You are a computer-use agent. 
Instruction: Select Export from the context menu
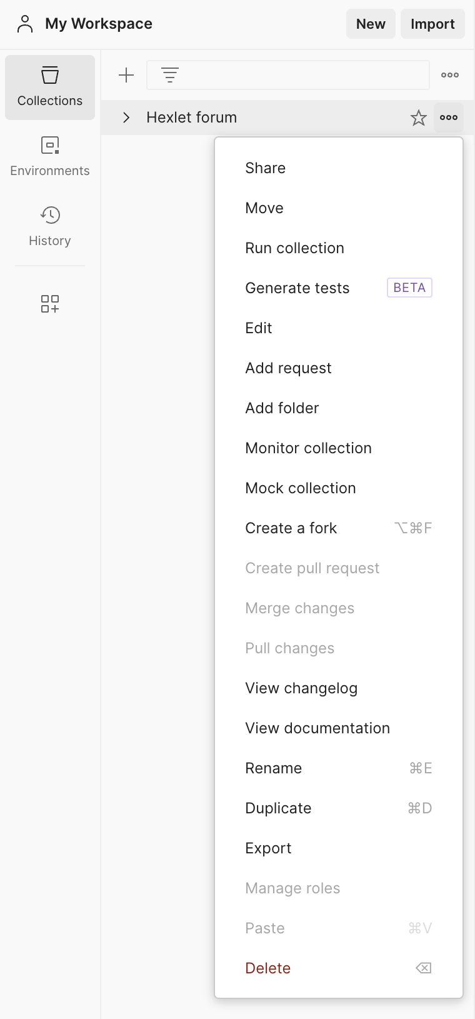(x=268, y=848)
